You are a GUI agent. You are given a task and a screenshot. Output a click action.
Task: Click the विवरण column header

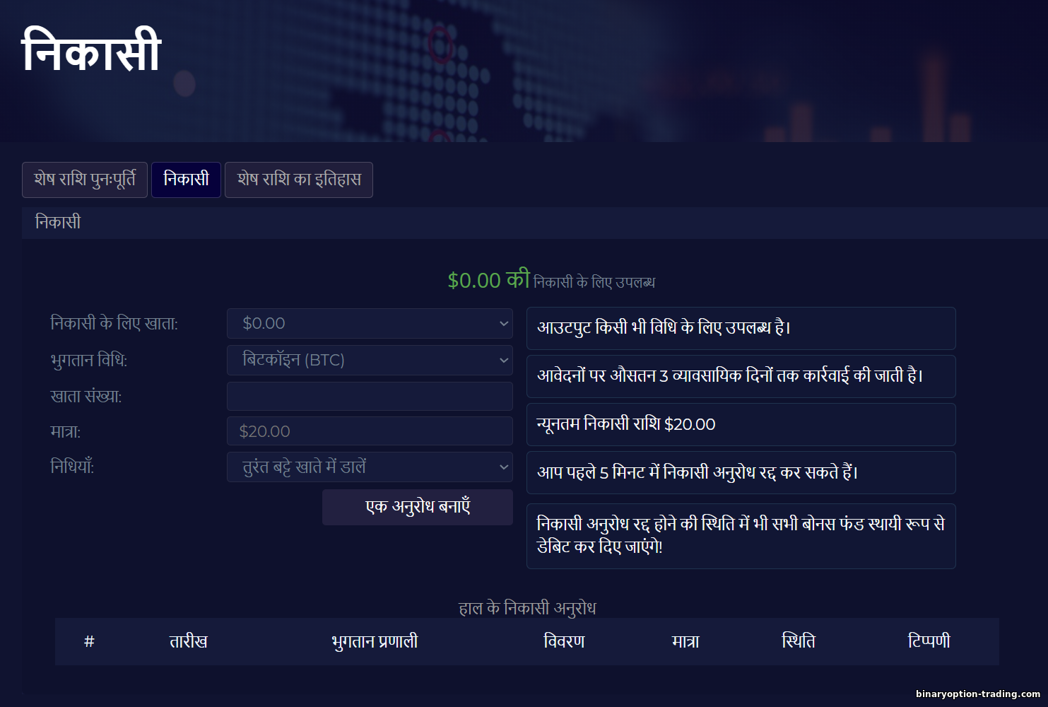tap(564, 642)
